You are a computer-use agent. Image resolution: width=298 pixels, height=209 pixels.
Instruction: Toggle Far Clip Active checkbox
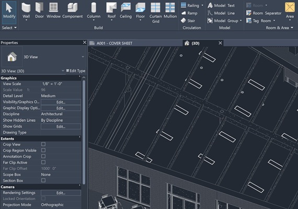click(43, 162)
